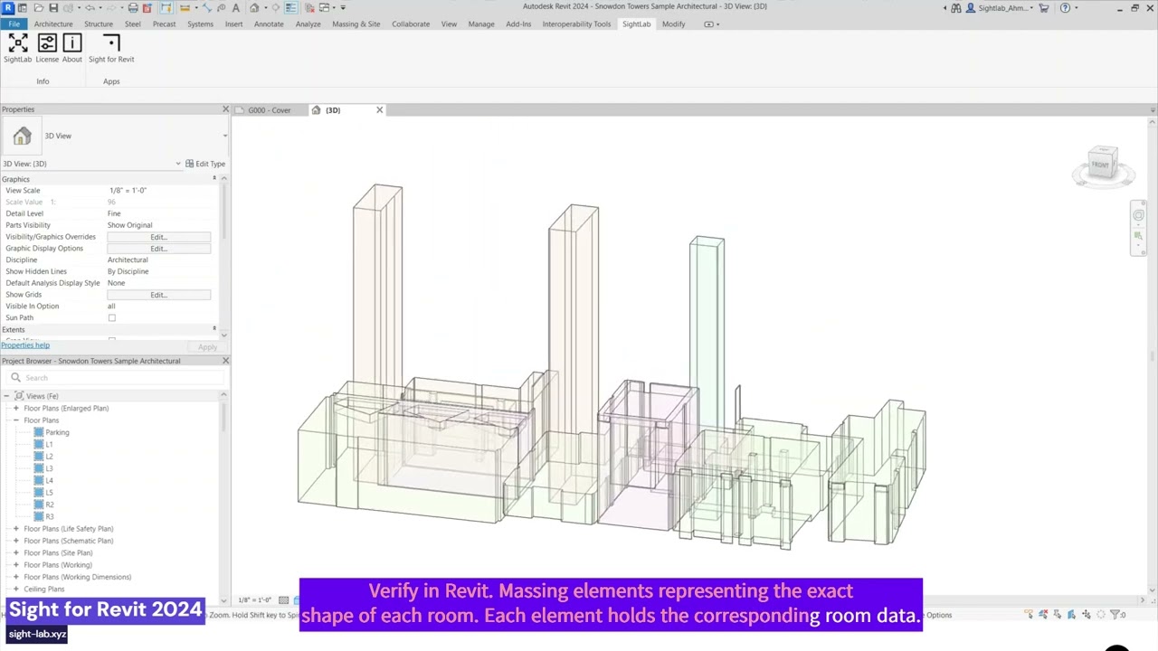Screen dimensions: 1158x651
Task: Expand the Ceiling Plans node
Action: tap(15, 589)
